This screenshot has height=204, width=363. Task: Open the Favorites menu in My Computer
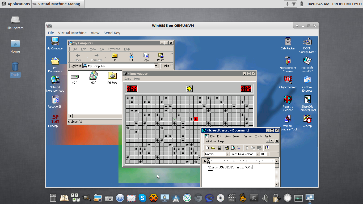[114, 49]
